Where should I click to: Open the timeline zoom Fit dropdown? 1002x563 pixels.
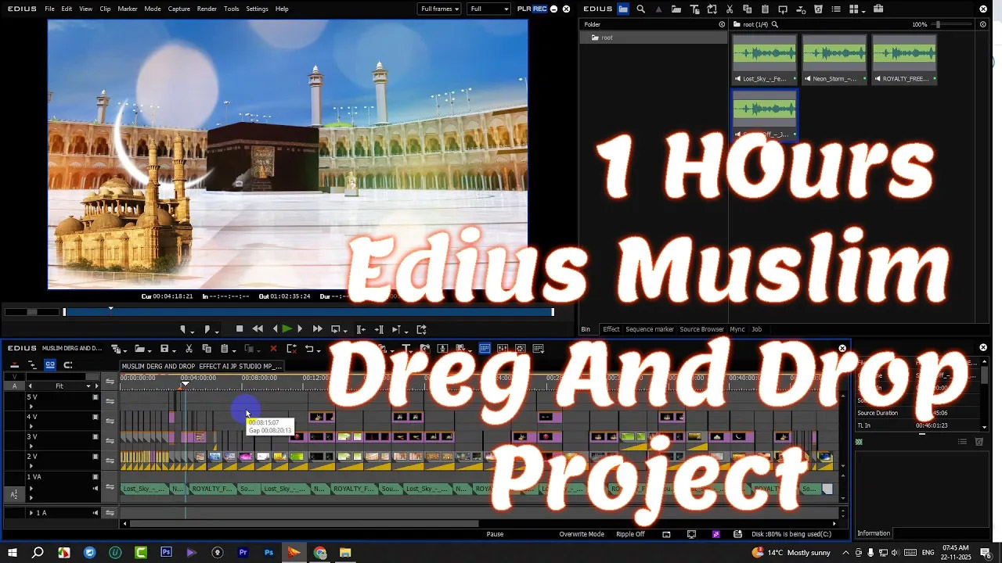[83, 385]
